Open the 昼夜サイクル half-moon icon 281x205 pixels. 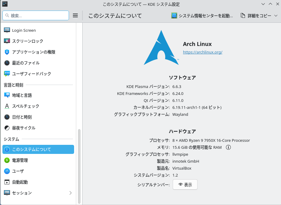(7, 128)
